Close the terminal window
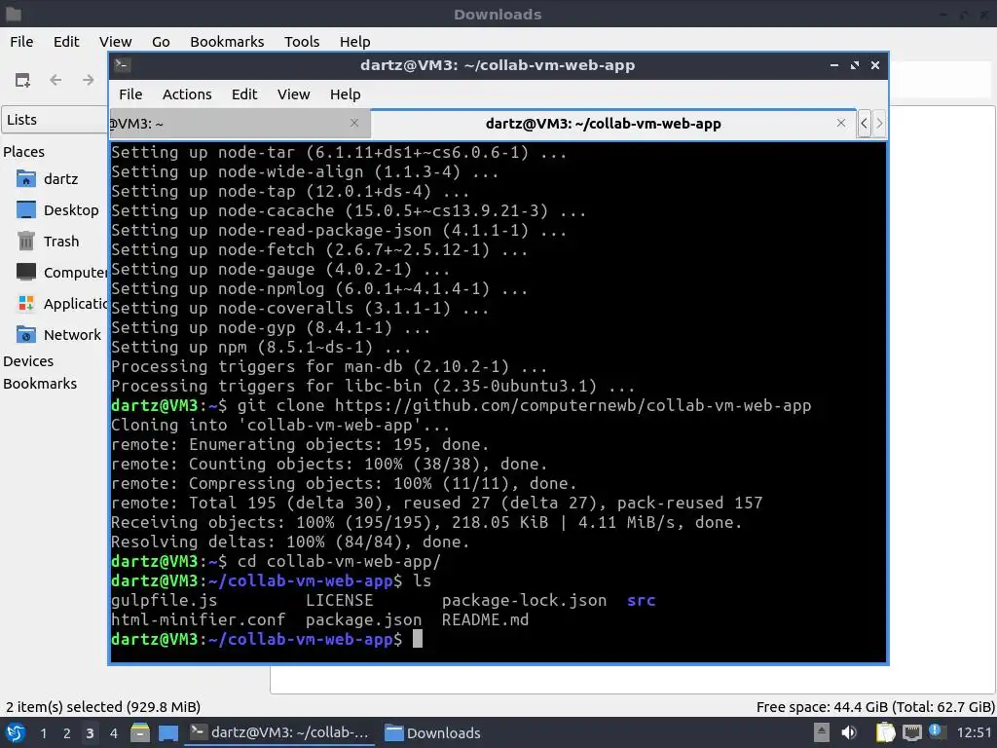The image size is (997, 748). click(875, 65)
